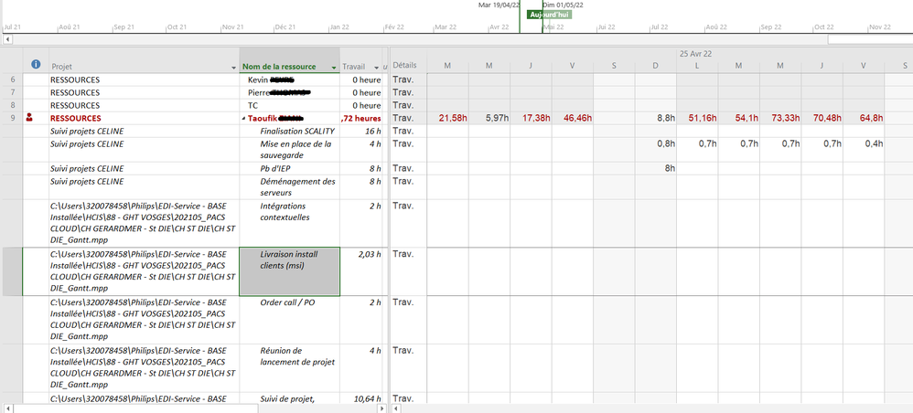Click the TC resource name cell
Viewport: 913px width, 413px height.
(x=289, y=105)
